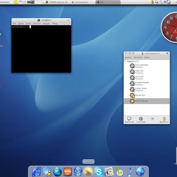The height and width of the screenshot is (177, 177).
Task: Collapse the Znajomi group in buddy list
Action: tap(125, 61)
